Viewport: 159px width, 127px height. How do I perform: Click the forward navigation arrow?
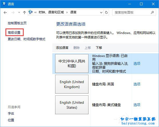tap(13, 13)
